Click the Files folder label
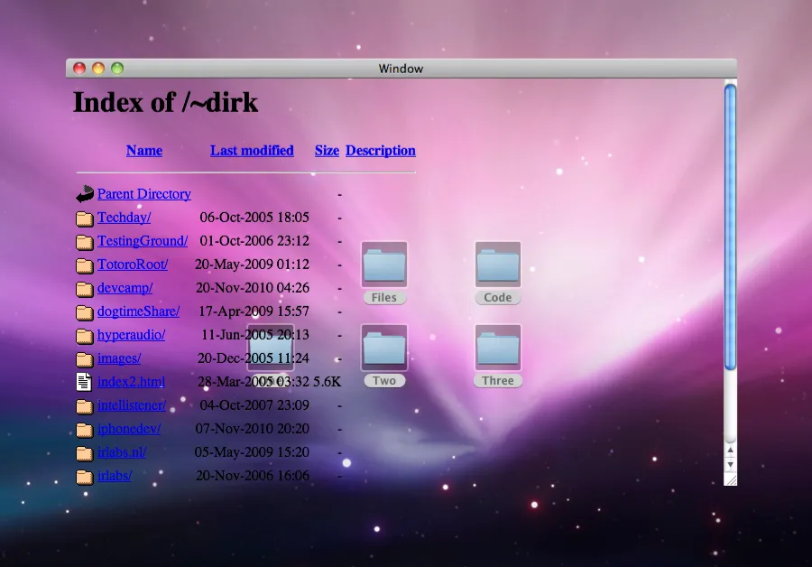Image resolution: width=812 pixels, height=567 pixels. coord(383,297)
